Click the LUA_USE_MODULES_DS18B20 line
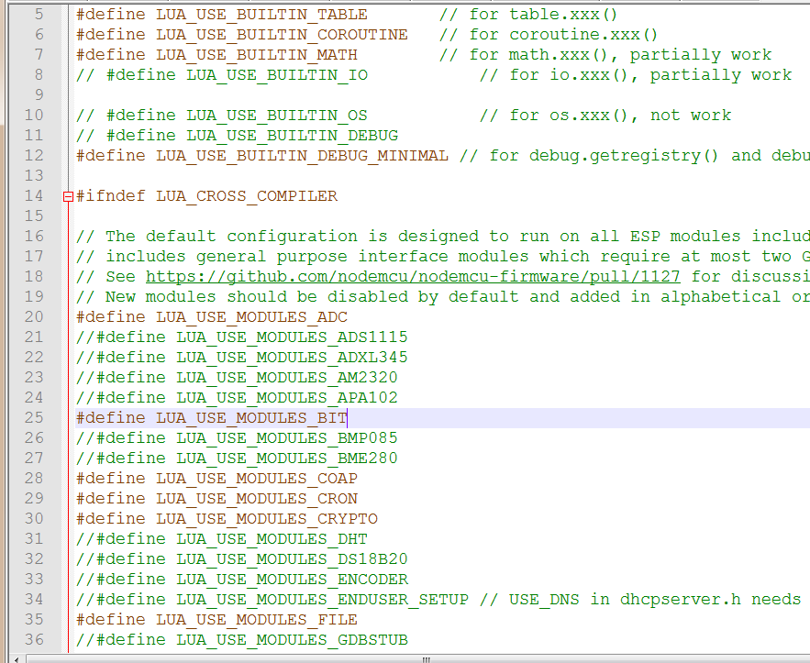The height and width of the screenshot is (663, 810). click(x=242, y=558)
